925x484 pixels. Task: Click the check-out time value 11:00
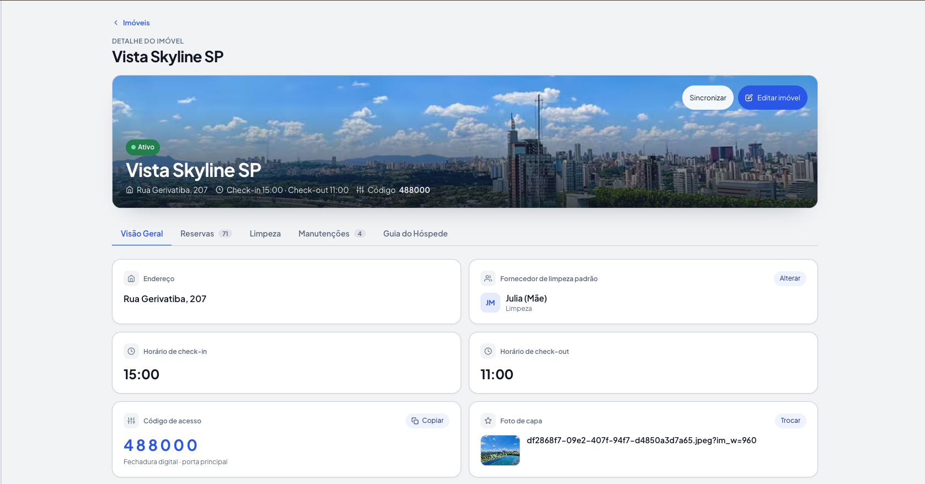[497, 375]
